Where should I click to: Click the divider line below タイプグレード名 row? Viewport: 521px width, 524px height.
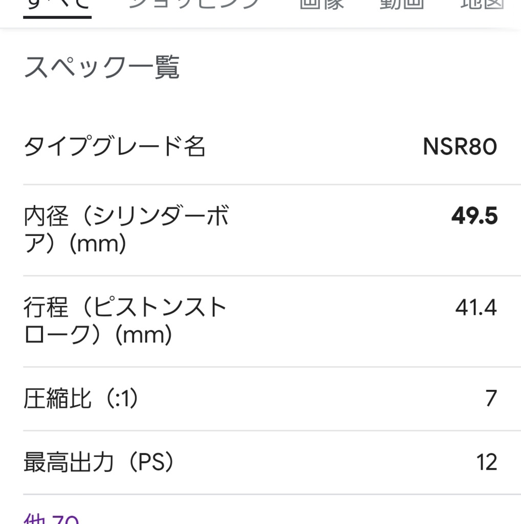pyautogui.click(x=272, y=184)
